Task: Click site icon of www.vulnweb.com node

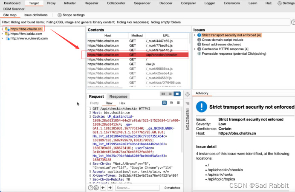Action: 8,38
